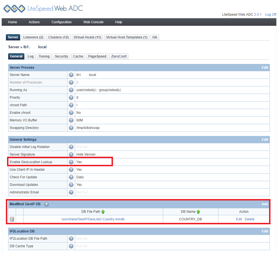
Task: Show help for MaxMind GeoIP DB heading
Action: [x=47, y=204]
